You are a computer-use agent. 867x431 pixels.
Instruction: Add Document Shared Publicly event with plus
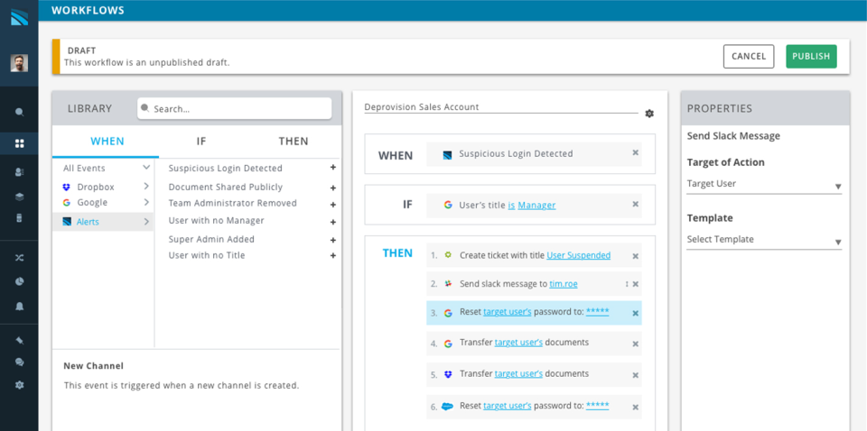click(x=333, y=188)
